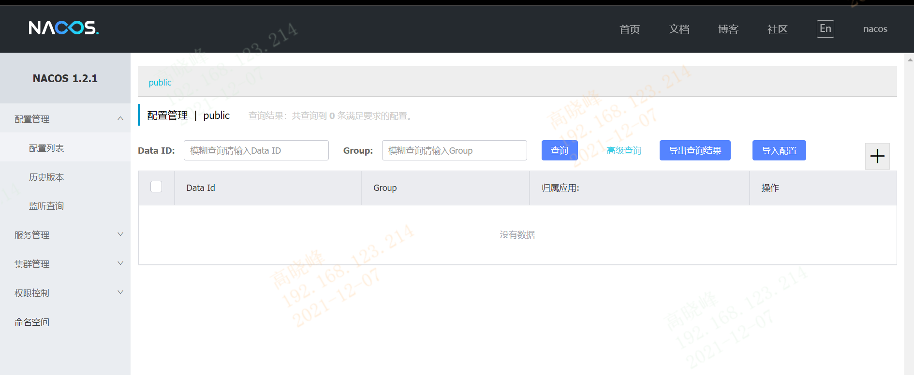Click the Data Id column header

pyautogui.click(x=268, y=188)
